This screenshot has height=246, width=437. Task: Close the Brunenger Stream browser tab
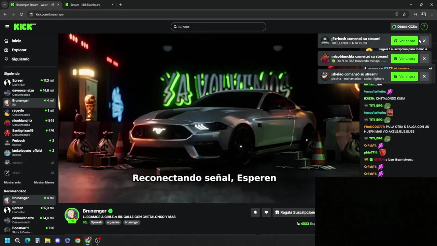(58, 5)
